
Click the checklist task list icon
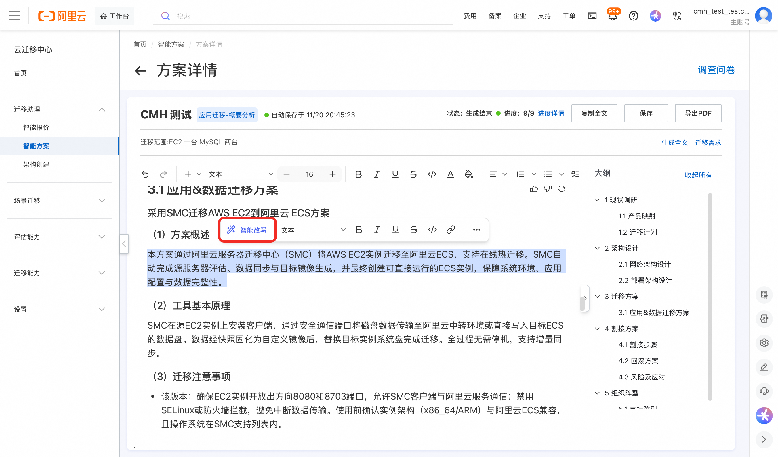click(x=575, y=174)
